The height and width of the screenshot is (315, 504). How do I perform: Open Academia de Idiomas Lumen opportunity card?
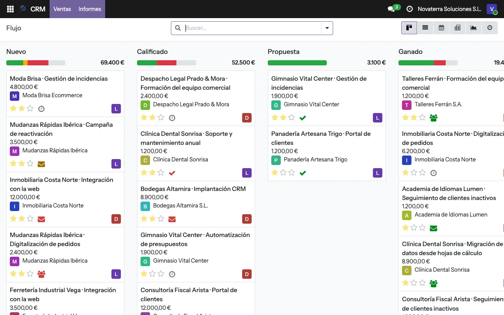[451, 208]
